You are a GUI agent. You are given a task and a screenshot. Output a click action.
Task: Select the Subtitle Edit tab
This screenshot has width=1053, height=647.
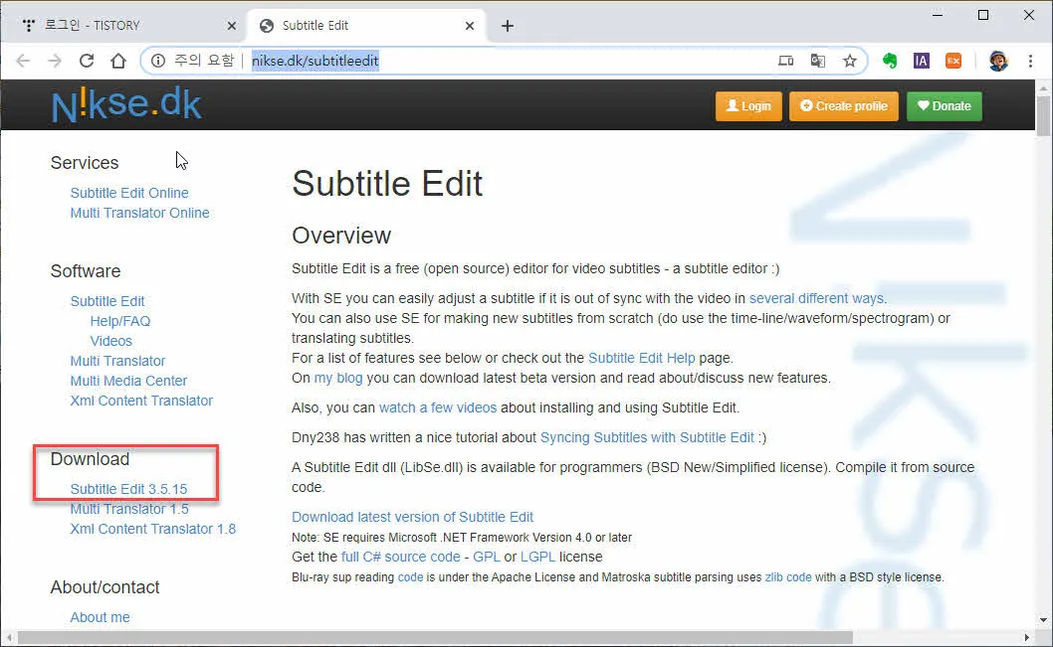click(366, 26)
